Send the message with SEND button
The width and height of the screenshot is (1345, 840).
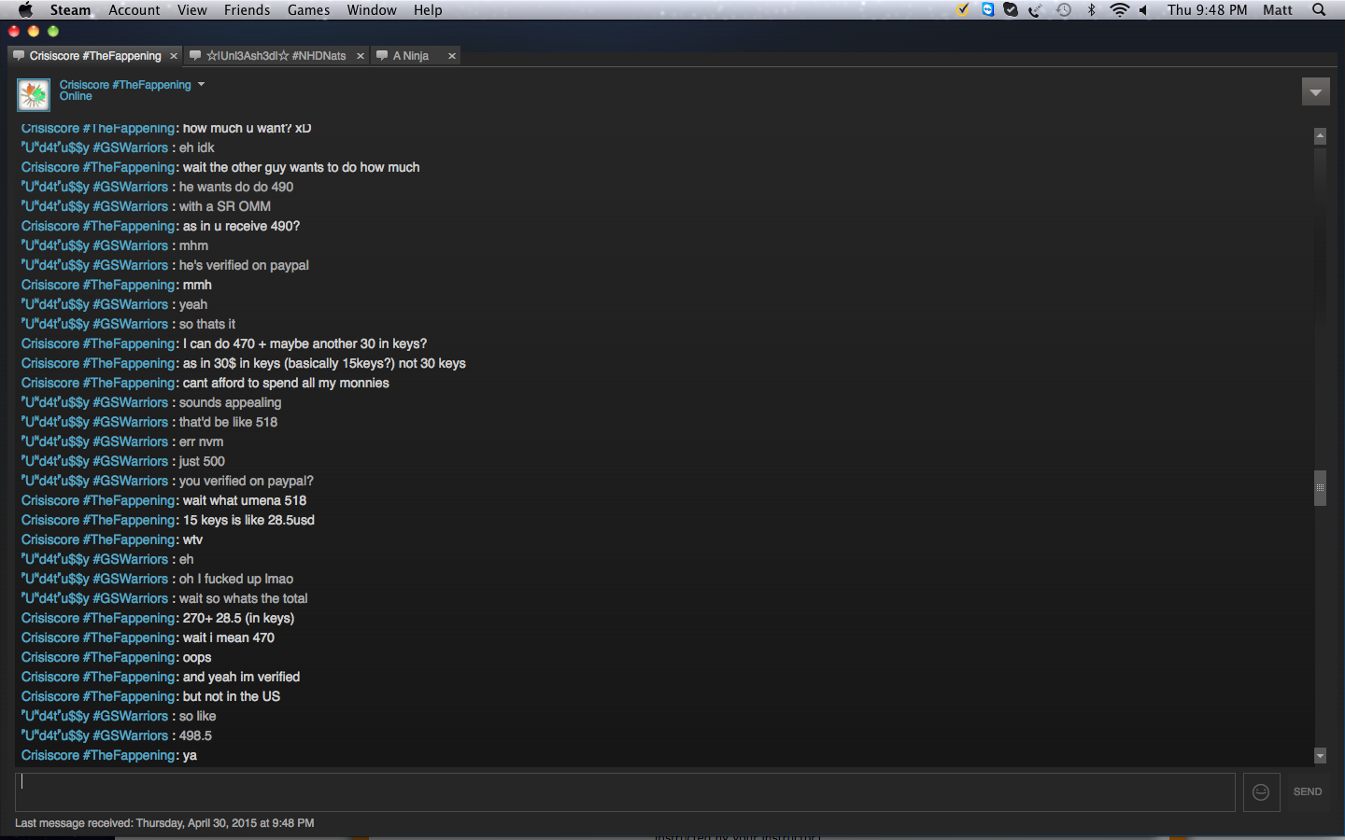pos(1308,791)
